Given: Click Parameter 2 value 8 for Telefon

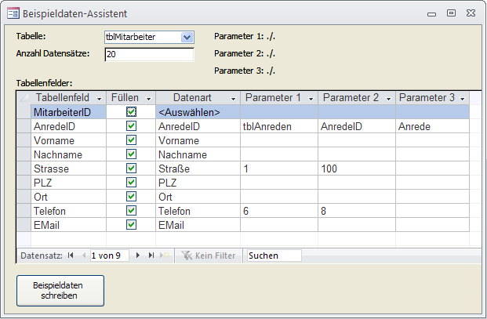Looking at the screenshot, I should tap(357, 211).
